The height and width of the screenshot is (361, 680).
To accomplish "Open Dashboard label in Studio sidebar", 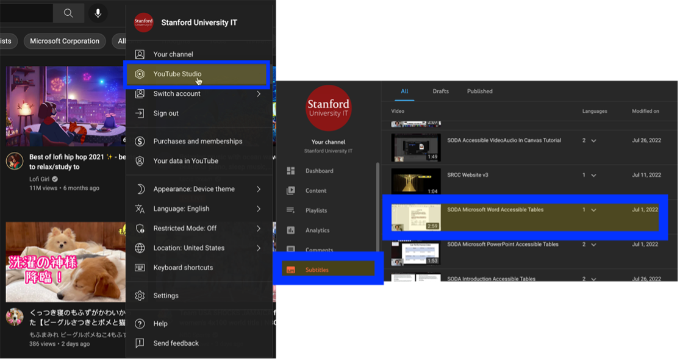I will click(319, 171).
